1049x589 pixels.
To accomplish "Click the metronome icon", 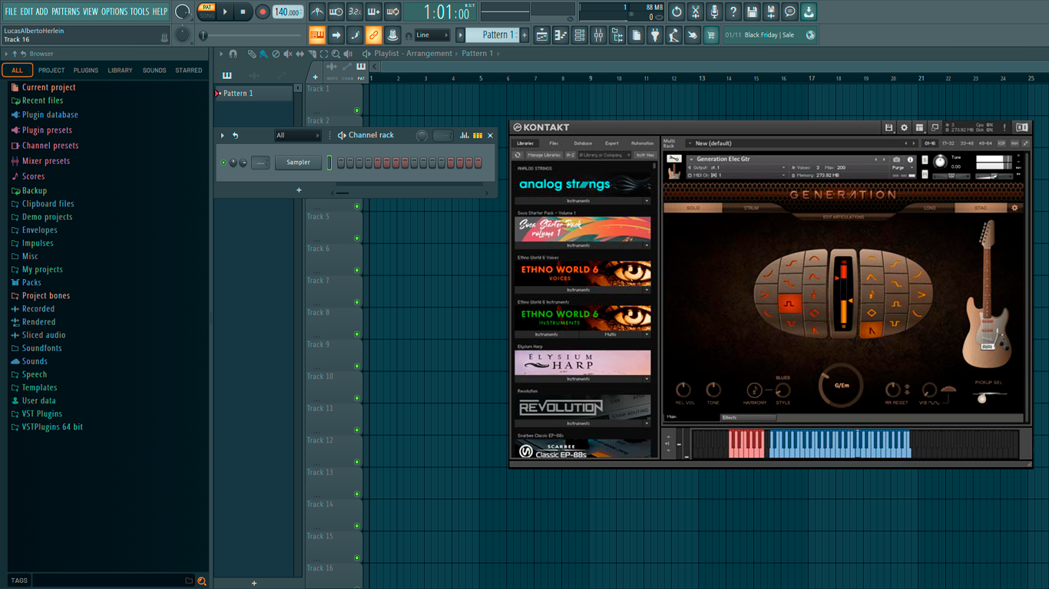I will pyautogui.click(x=317, y=12).
